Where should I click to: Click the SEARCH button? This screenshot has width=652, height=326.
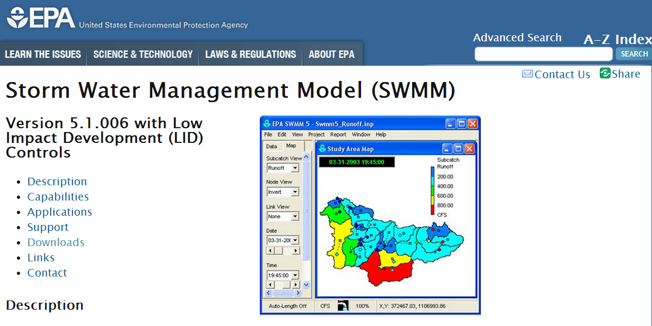coord(634,54)
